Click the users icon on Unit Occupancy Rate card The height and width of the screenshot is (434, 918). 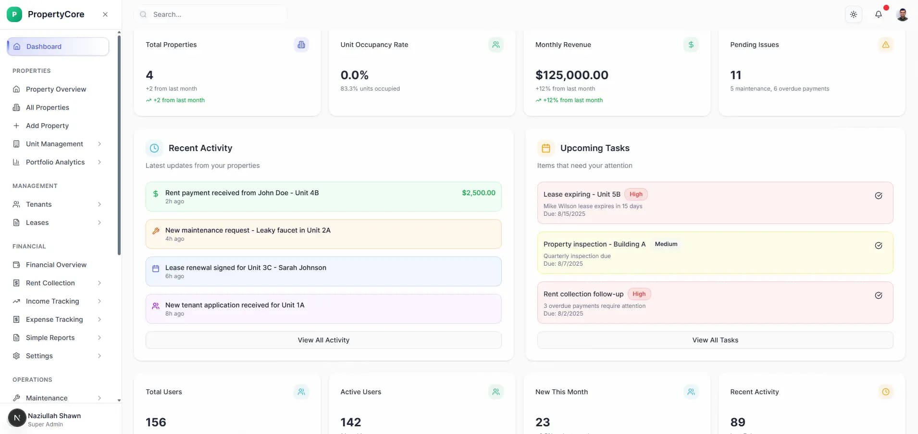[496, 45]
